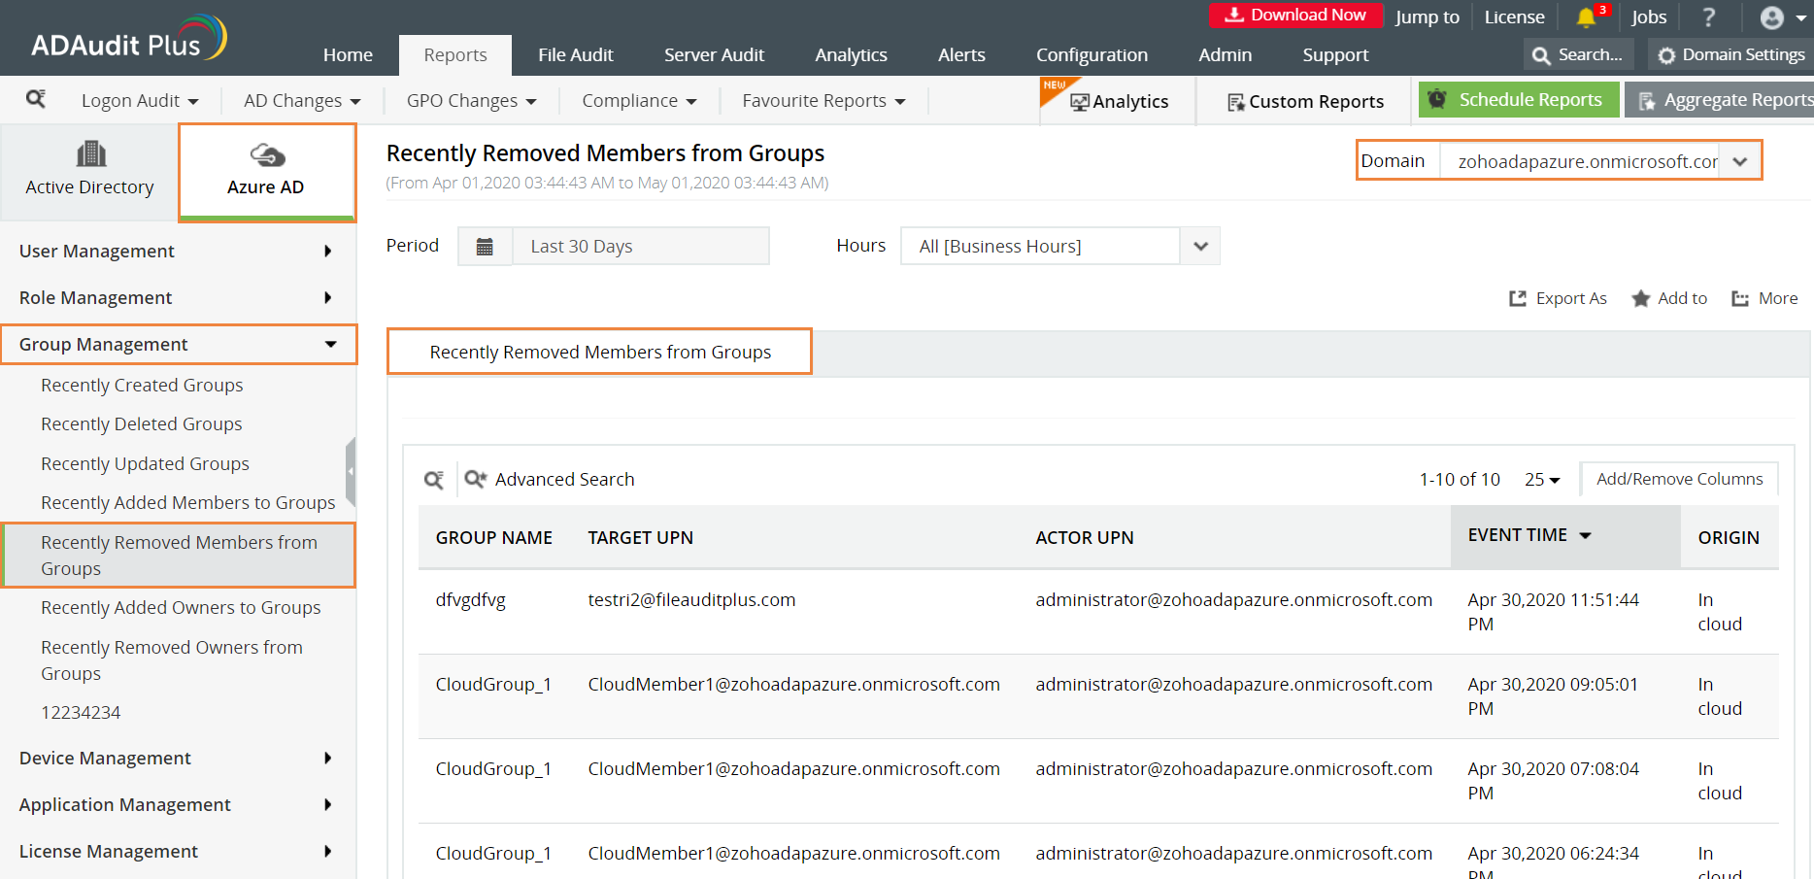Open Advanced Search in the report table
The width and height of the screenshot is (1814, 879).
pyautogui.click(x=550, y=479)
